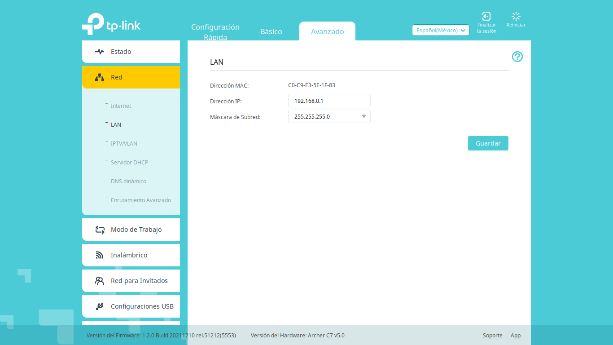613x345 pixels.
Task: Open the Español(México) language dropdown
Action: (441, 30)
